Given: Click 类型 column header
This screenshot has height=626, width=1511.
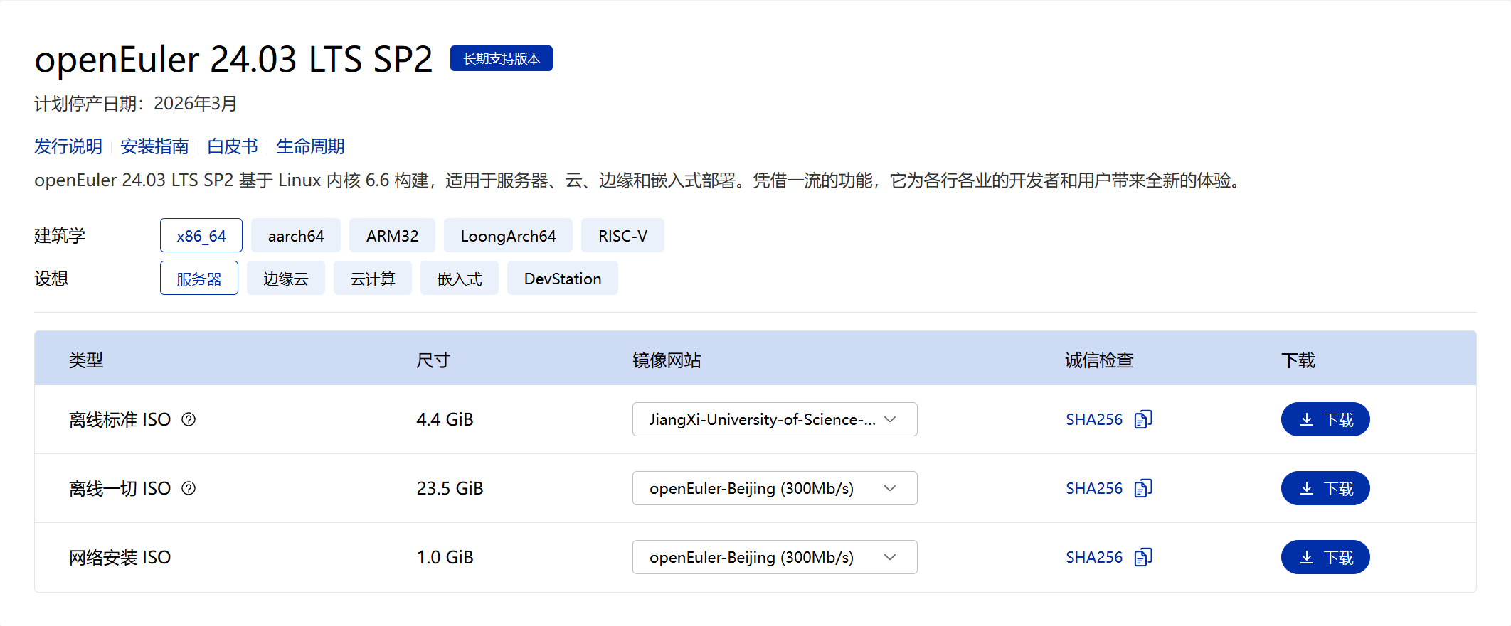Looking at the screenshot, I should [86, 360].
